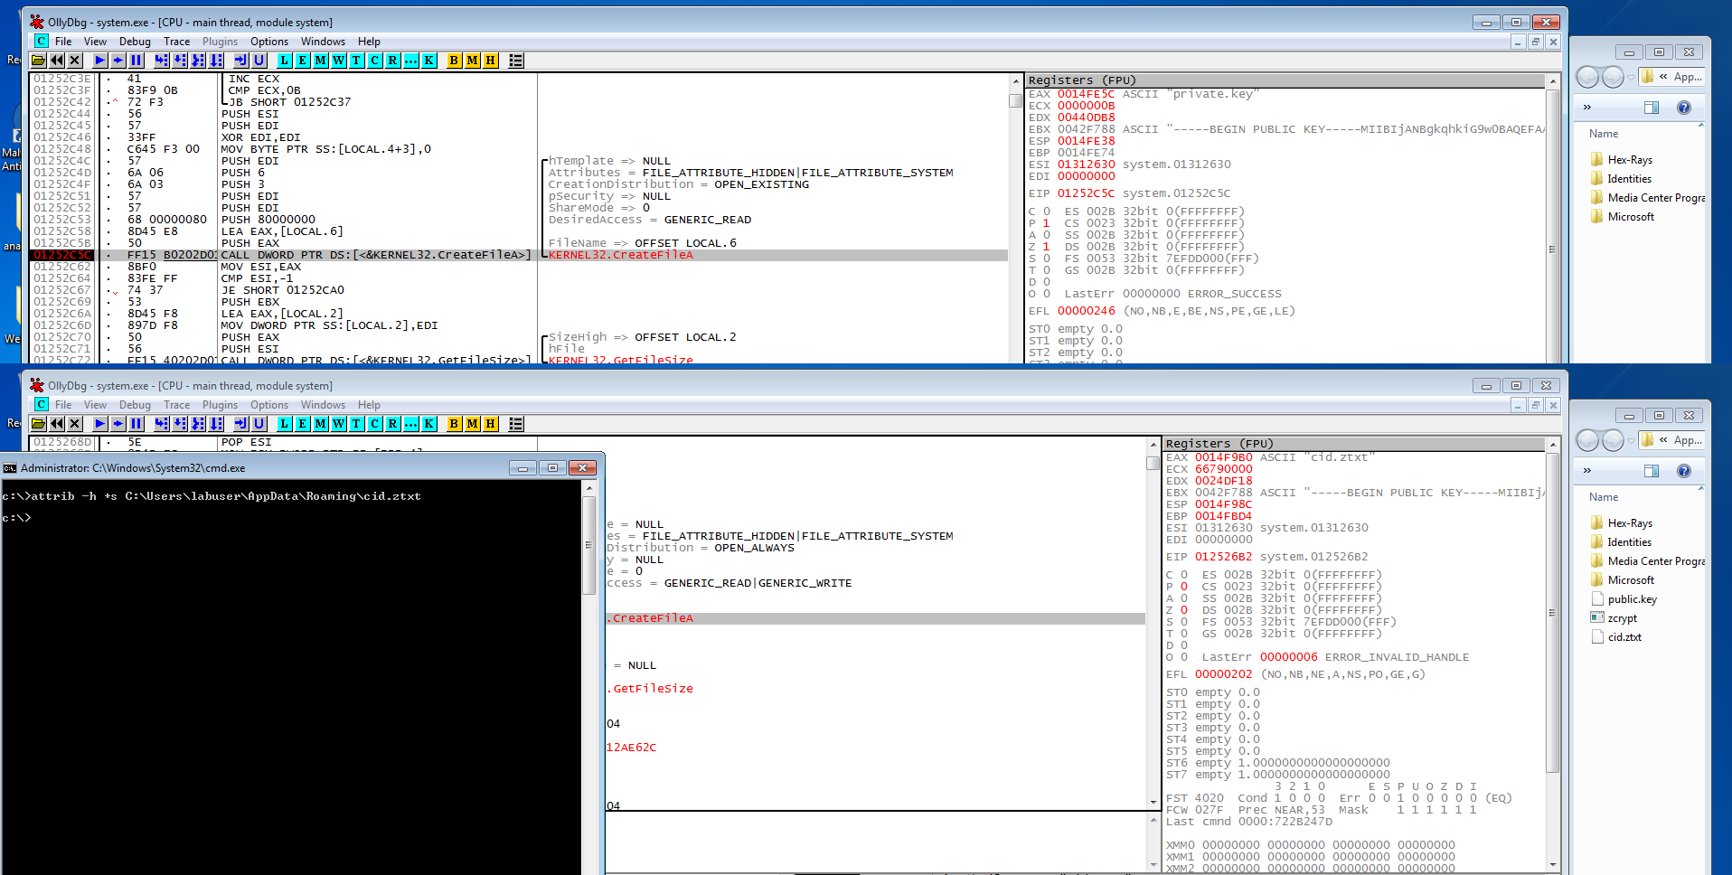1732x875 pixels.
Task: Click Pause button in top OllyDbg toolbar
Action: pyautogui.click(x=136, y=61)
